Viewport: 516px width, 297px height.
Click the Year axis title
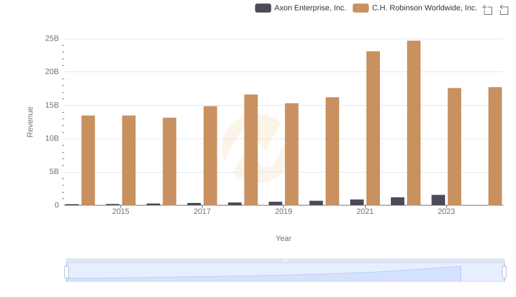283,238
